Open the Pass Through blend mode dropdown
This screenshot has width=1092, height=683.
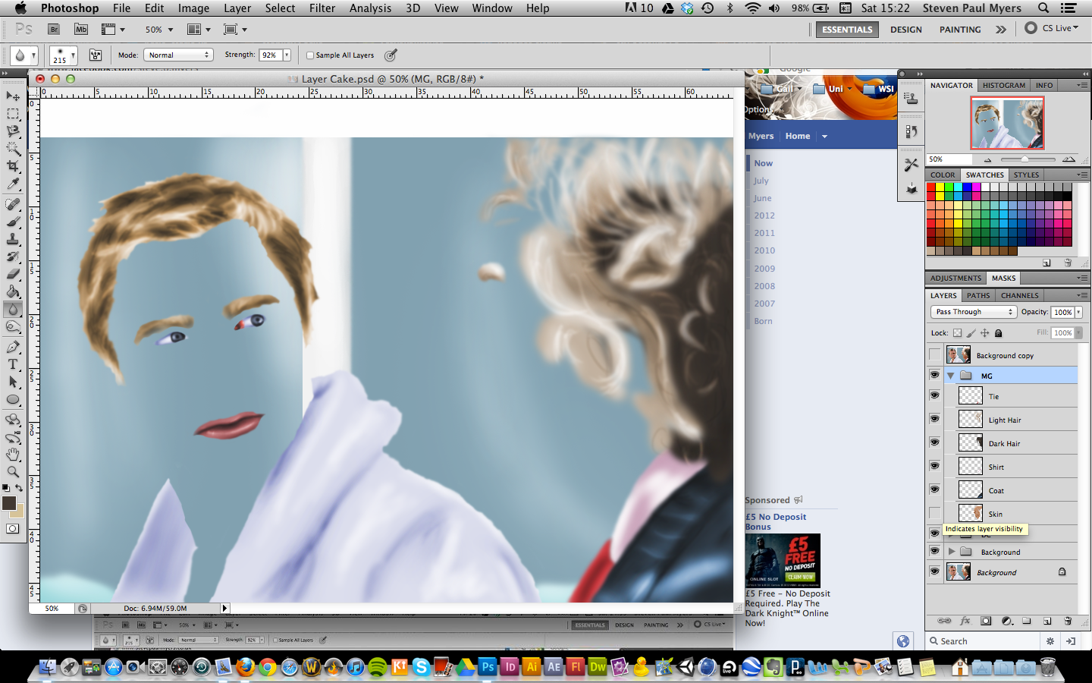click(x=973, y=312)
